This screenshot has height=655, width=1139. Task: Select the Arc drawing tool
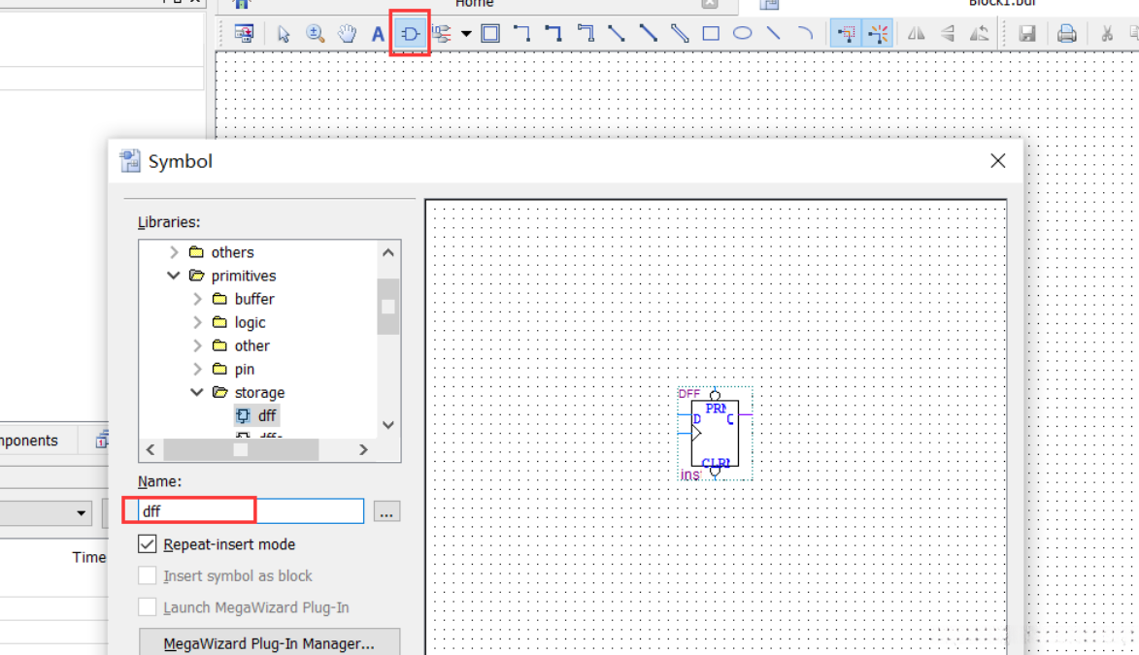coord(805,33)
